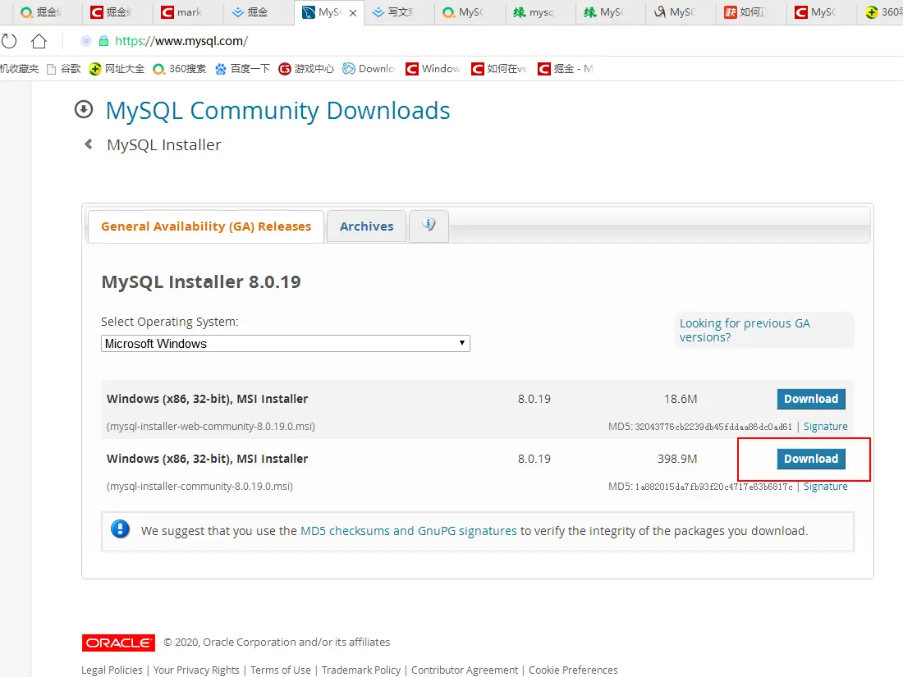The height and width of the screenshot is (677, 903).
Task: Open the info icon tab
Action: point(429,226)
